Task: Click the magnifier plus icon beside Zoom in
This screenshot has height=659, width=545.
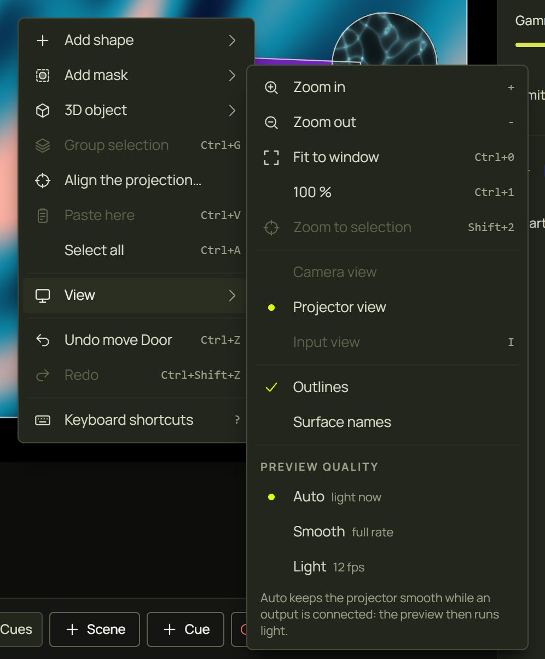Action: [x=271, y=88]
